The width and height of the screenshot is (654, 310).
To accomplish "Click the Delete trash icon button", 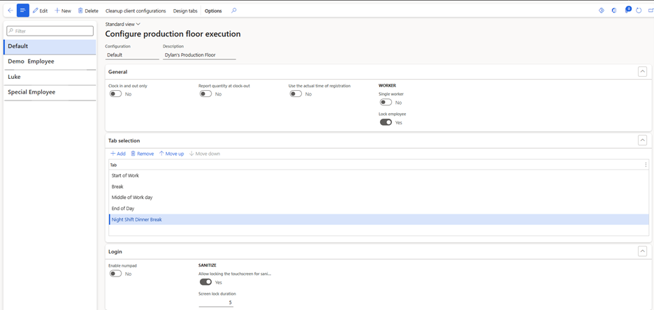I will point(88,10).
